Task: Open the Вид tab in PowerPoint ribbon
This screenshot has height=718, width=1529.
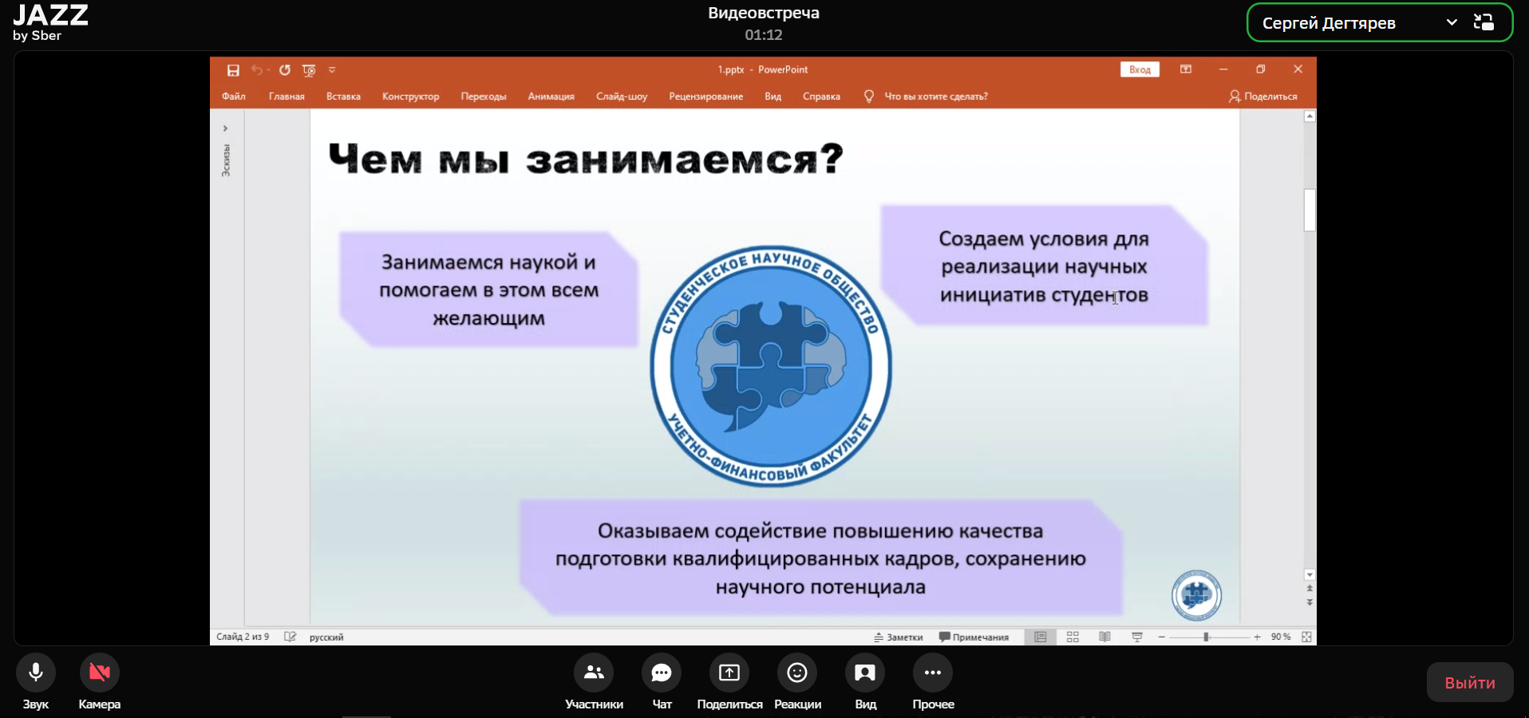Action: 773,97
